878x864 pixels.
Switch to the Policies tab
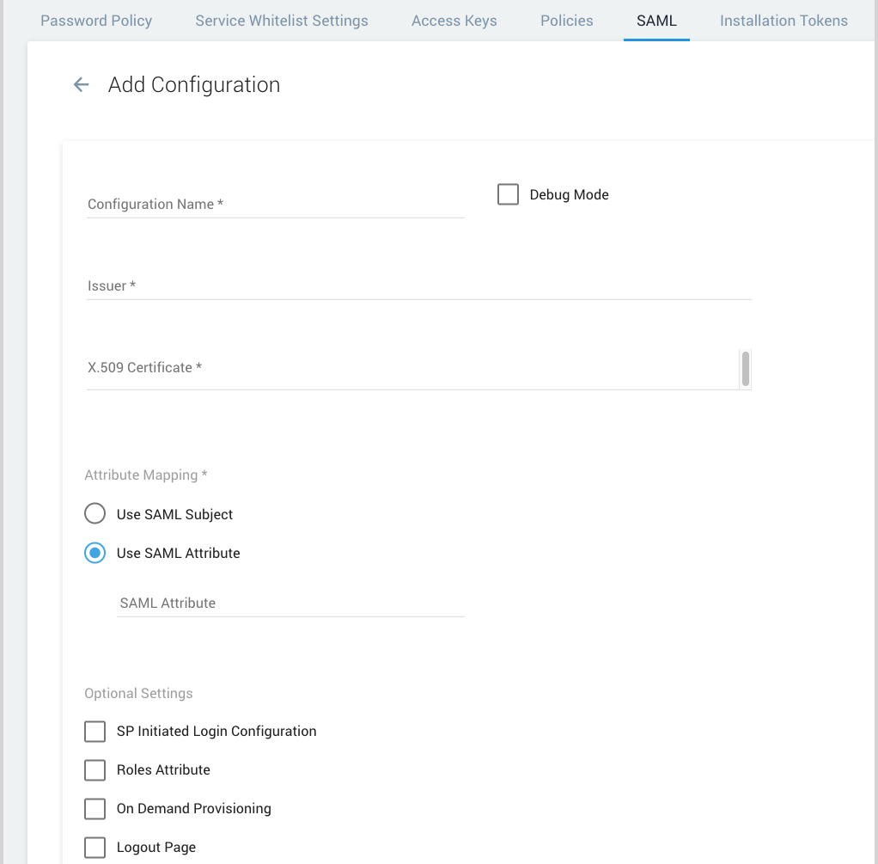click(566, 20)
